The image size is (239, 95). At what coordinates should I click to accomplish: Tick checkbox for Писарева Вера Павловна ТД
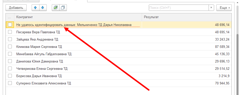(10, 32)
